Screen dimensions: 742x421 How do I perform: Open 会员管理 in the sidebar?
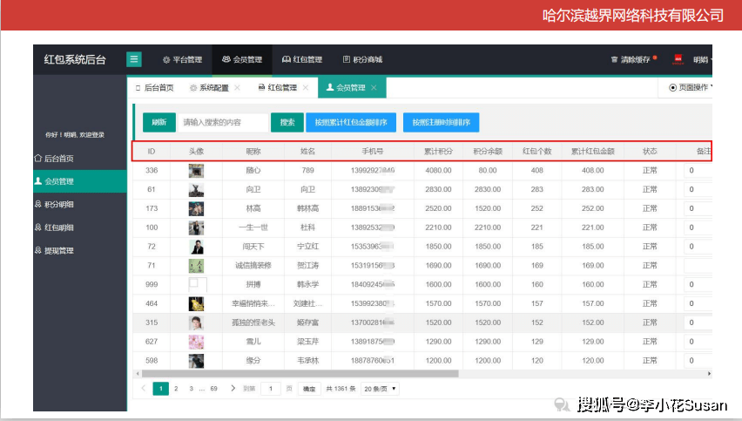tap(80, 181)
